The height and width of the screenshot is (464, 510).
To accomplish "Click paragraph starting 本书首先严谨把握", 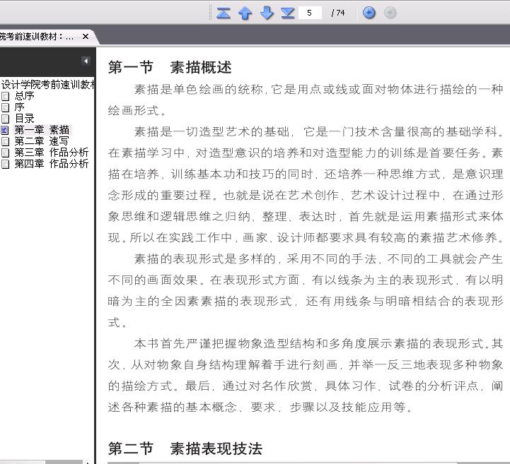I will (306, 375).
